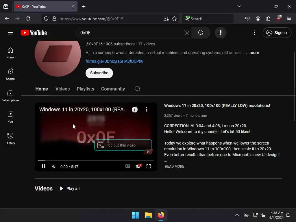Open the extension icon showing badge 15

pos(279,18)
